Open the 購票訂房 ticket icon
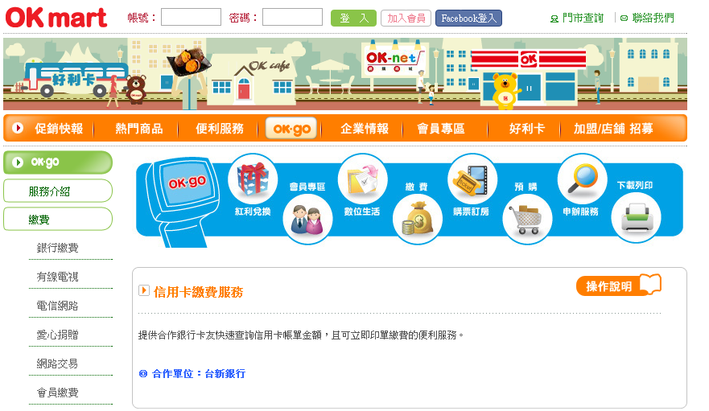The image size is (709, 411). (x=472, y=179)
